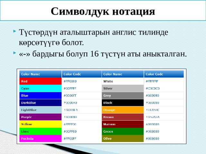Select the Red color swatch cell
Viewport: 206px width, 154px height.
point(41,81)
